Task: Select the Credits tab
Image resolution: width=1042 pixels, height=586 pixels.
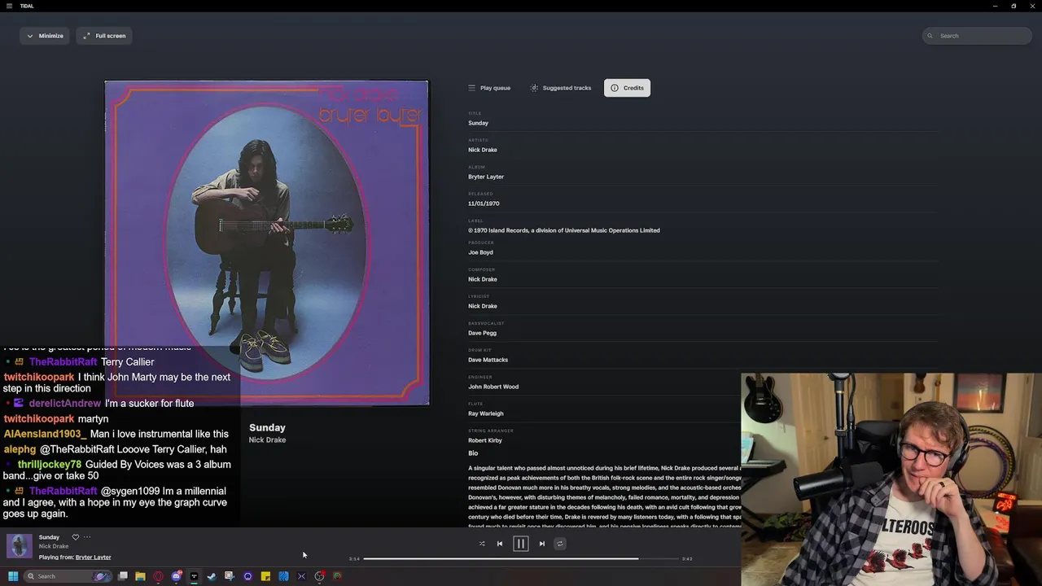Action: (627, 88)
